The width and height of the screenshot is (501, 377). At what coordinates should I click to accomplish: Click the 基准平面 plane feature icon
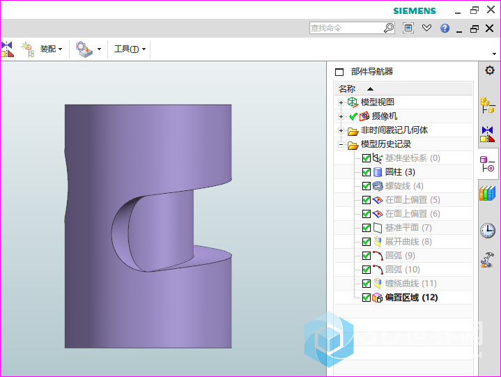coord(378,228)
